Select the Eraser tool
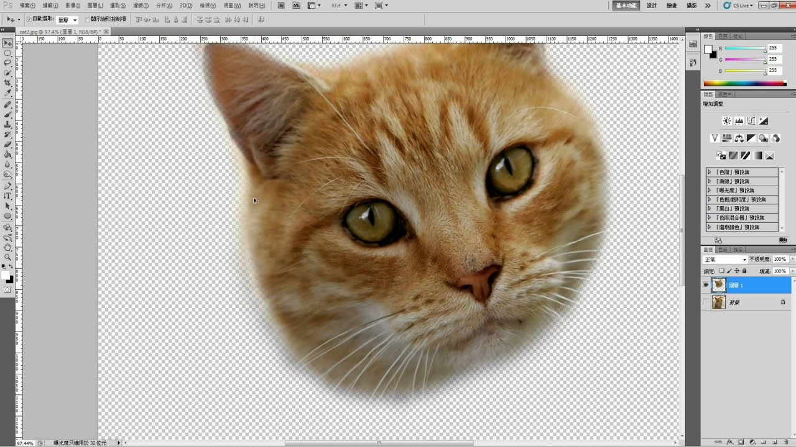The height and width of the screenshot is (447, 796). [7, 145]
